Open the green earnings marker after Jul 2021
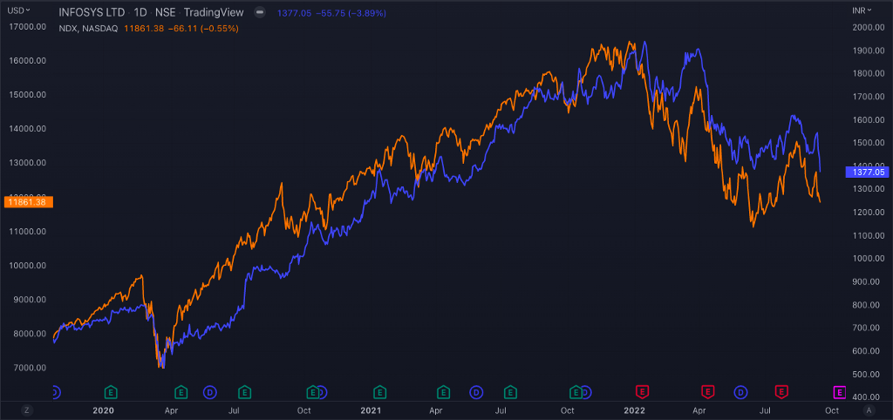The height and width of the screenshot is (420, 893). click(x=510, y=391)
